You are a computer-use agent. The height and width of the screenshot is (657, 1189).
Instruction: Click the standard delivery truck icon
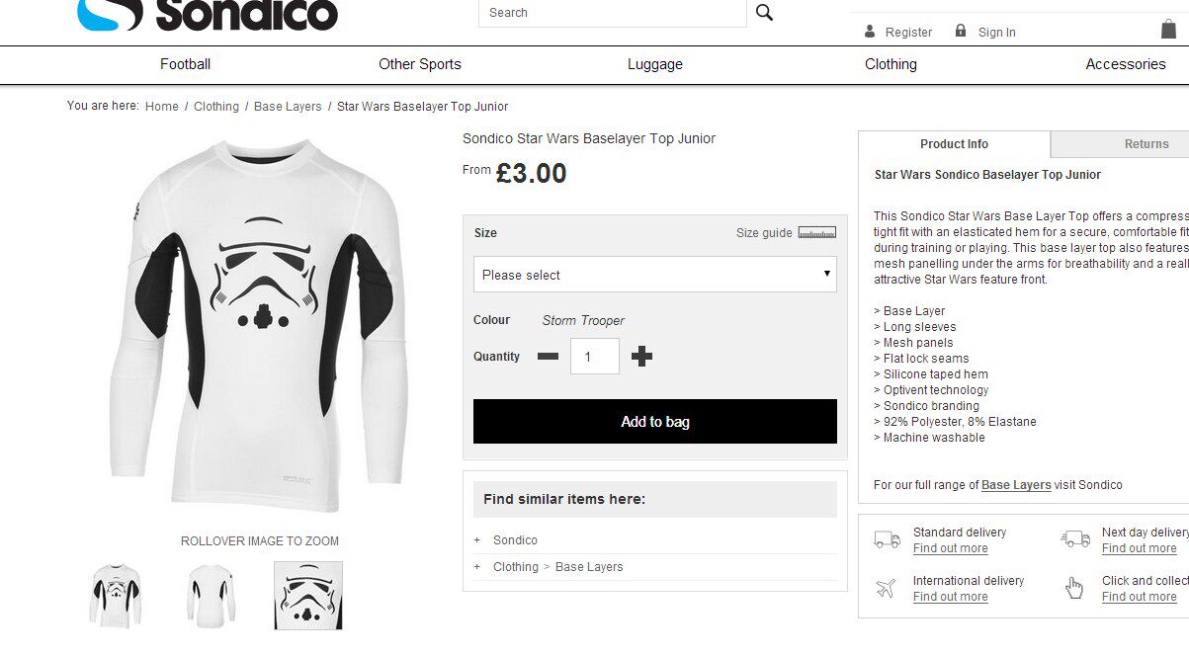[x=887, y=539]
